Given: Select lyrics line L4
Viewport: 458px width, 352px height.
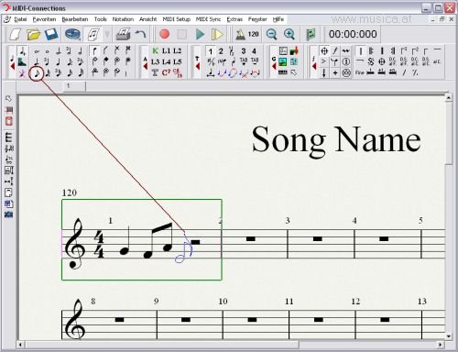Looking at the screenshot, I should coord(166,61).
